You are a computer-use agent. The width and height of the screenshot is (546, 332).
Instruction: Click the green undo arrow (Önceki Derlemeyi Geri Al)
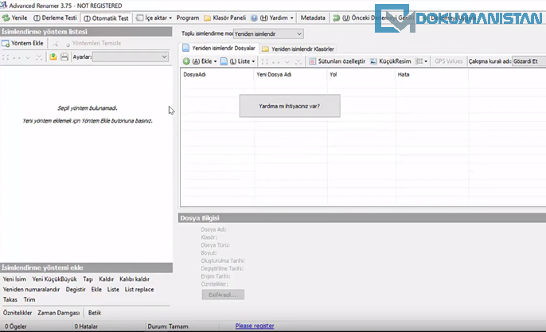click(337, 18)
